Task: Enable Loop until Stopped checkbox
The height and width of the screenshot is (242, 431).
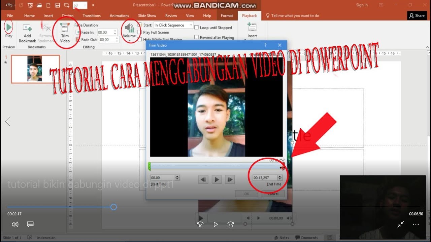Action: [x=196, y=28]
